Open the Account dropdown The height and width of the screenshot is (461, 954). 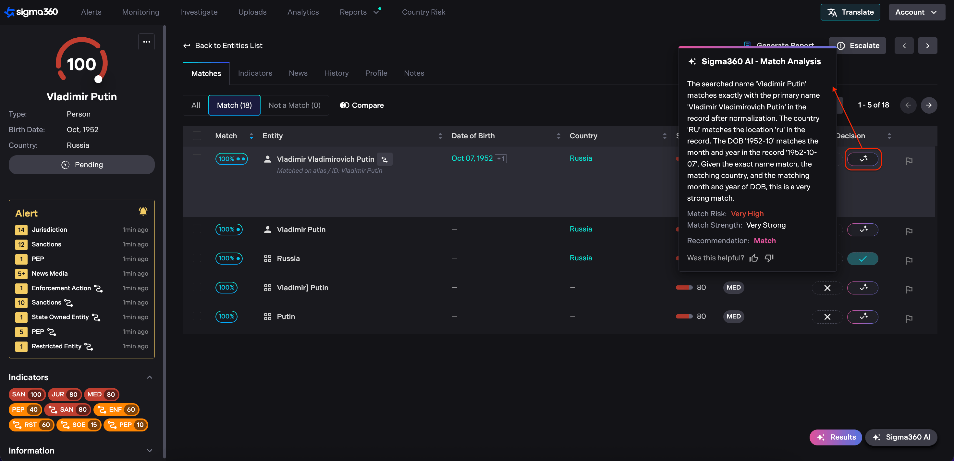(x=916, y=12)
